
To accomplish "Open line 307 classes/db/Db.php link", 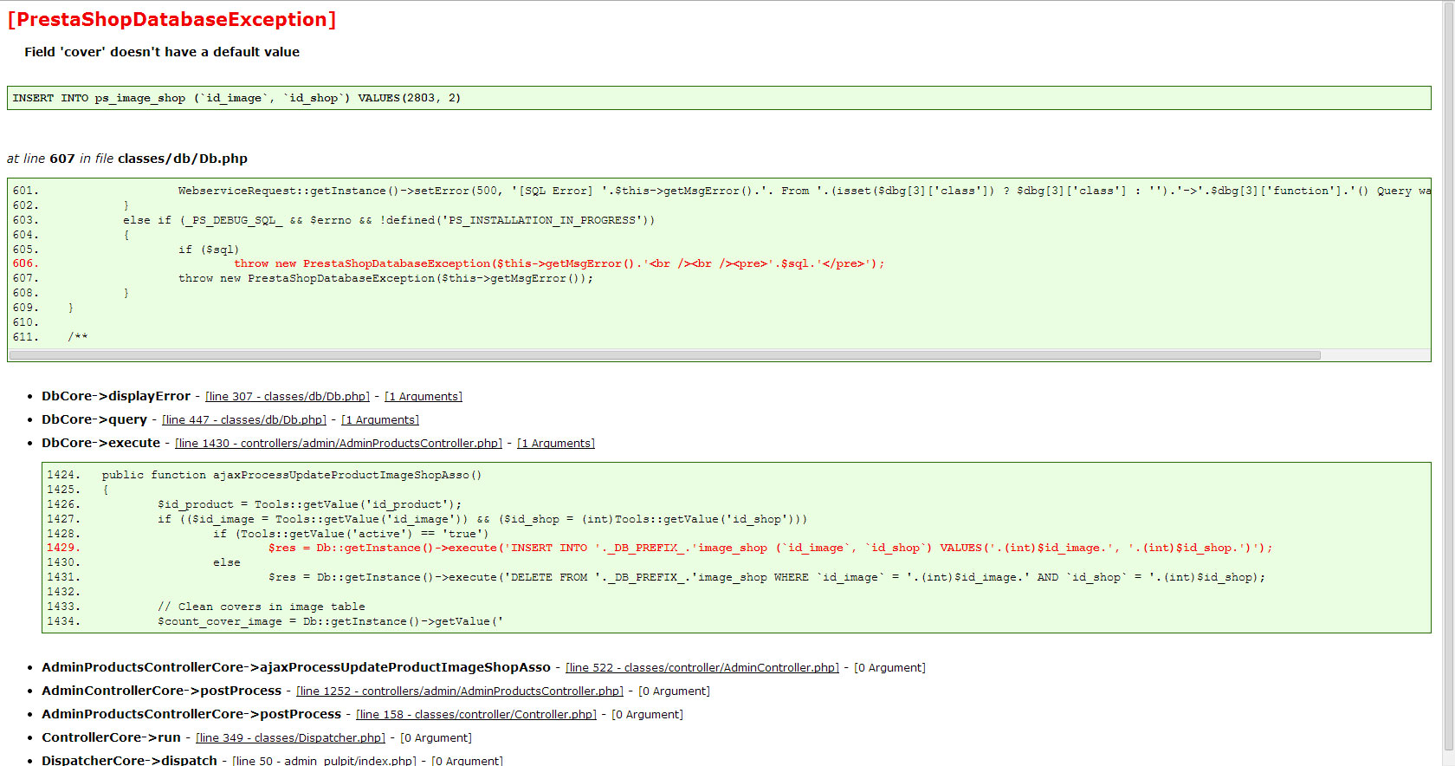I will coord(287,396).
